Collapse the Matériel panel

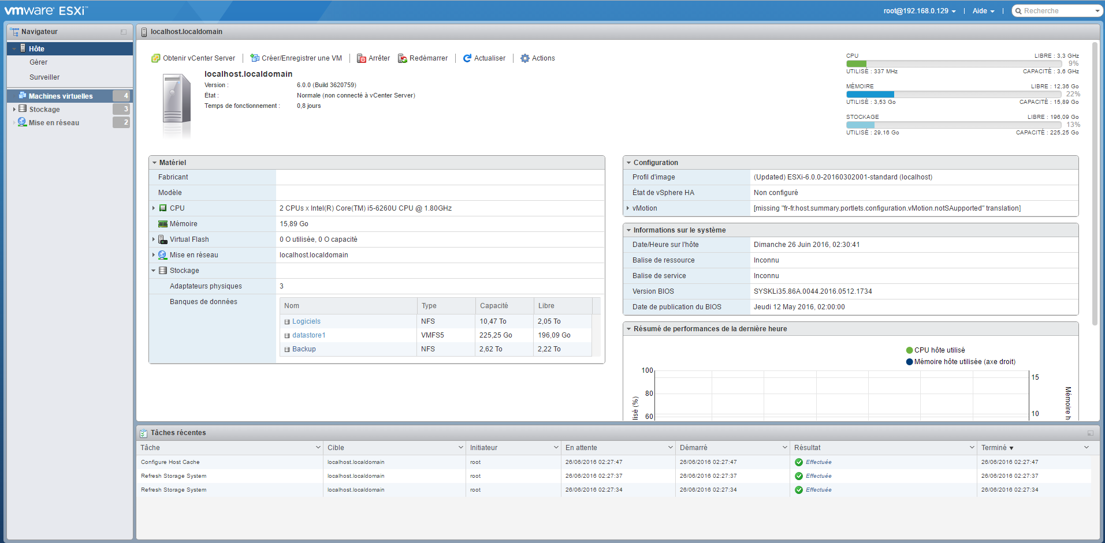click(154, 163)
